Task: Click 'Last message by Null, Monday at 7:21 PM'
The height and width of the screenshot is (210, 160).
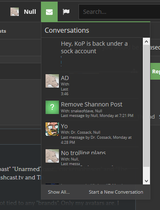Action: (x=97, y=116)
